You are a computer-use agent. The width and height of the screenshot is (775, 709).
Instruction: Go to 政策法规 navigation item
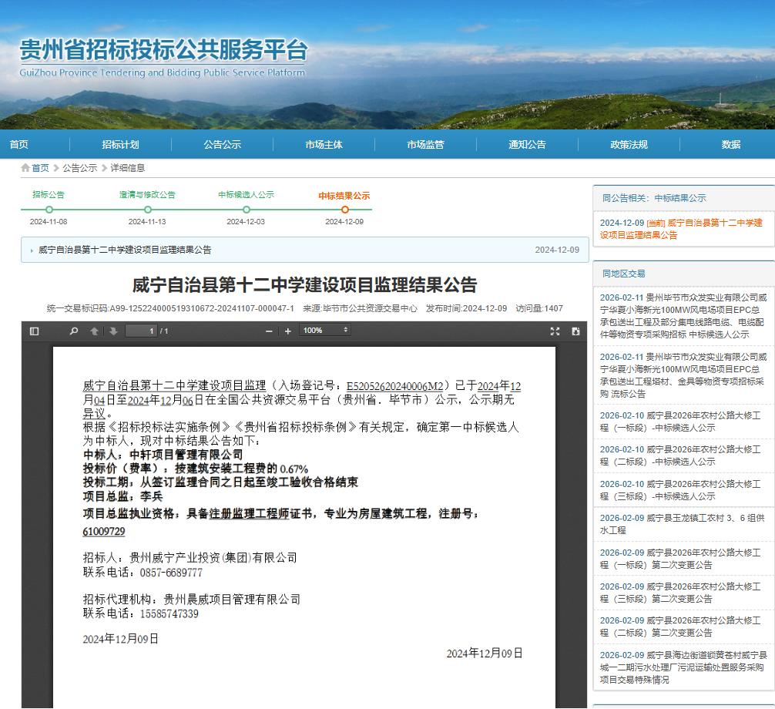click(629, 145)
